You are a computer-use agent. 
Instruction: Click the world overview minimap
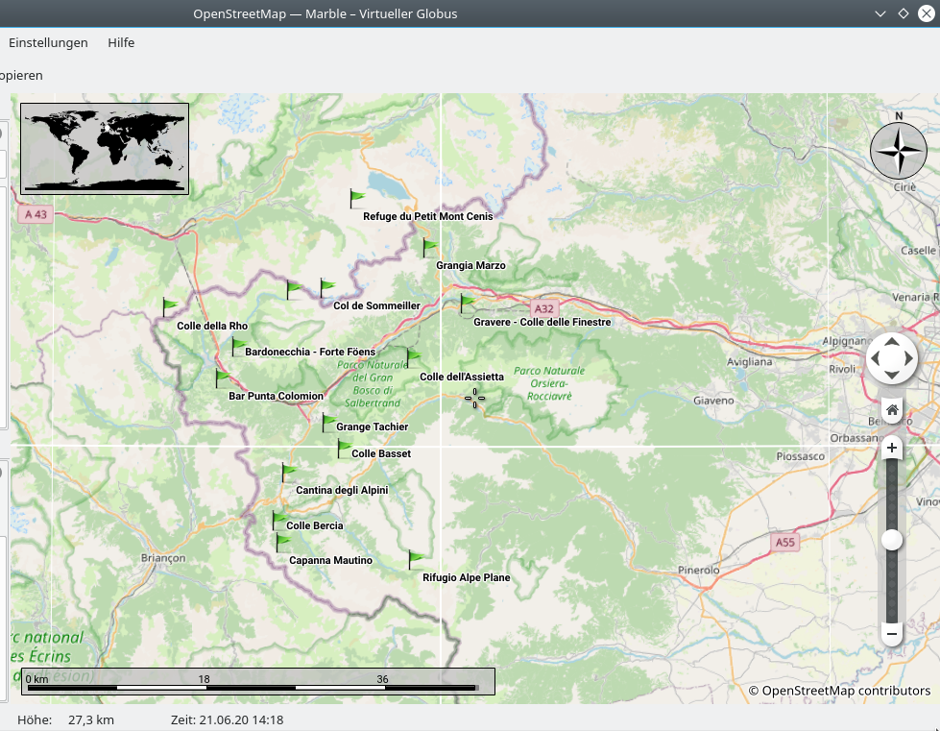pos(105,149)
